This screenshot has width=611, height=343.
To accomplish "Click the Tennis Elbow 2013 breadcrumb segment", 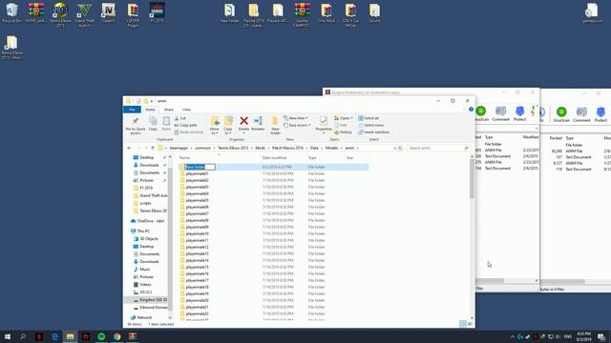I will (233, 149).
